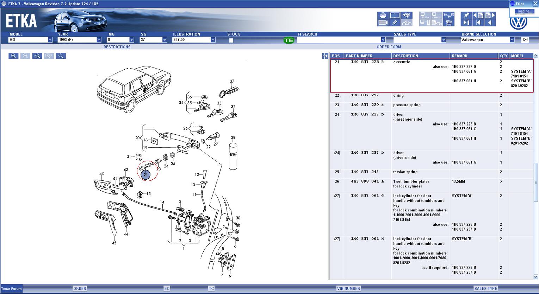Click the pushpin bookmark icon
This screenshot has width=539, height=294.
(x=466, y=15)
